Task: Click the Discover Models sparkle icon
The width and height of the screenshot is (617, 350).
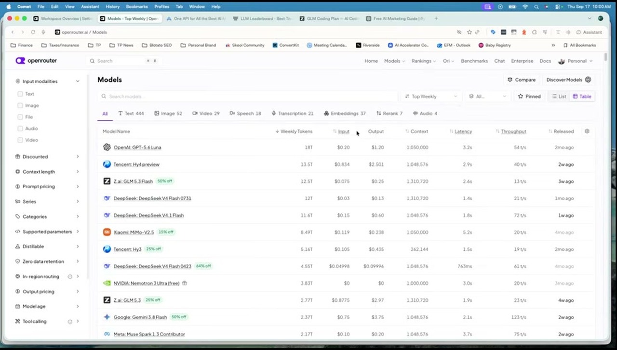Action: pyautogui.click(x=588, y=80)
